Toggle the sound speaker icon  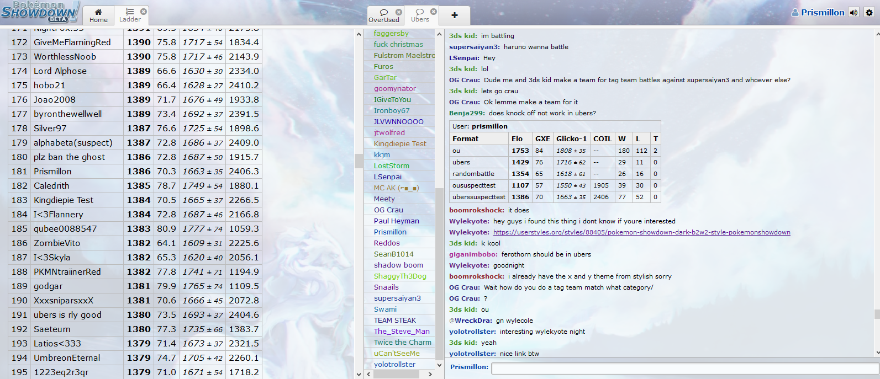(854, 12)
